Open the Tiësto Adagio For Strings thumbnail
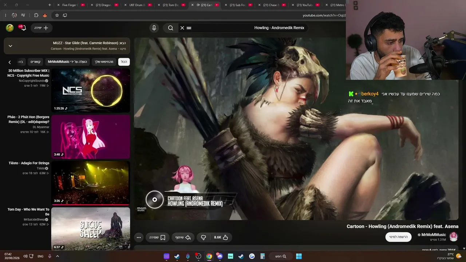The width and height of the screenshot is (466, 262). [x=91, y=183]
